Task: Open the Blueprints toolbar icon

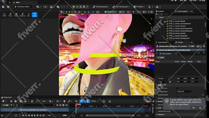Action: coord(45,7)
